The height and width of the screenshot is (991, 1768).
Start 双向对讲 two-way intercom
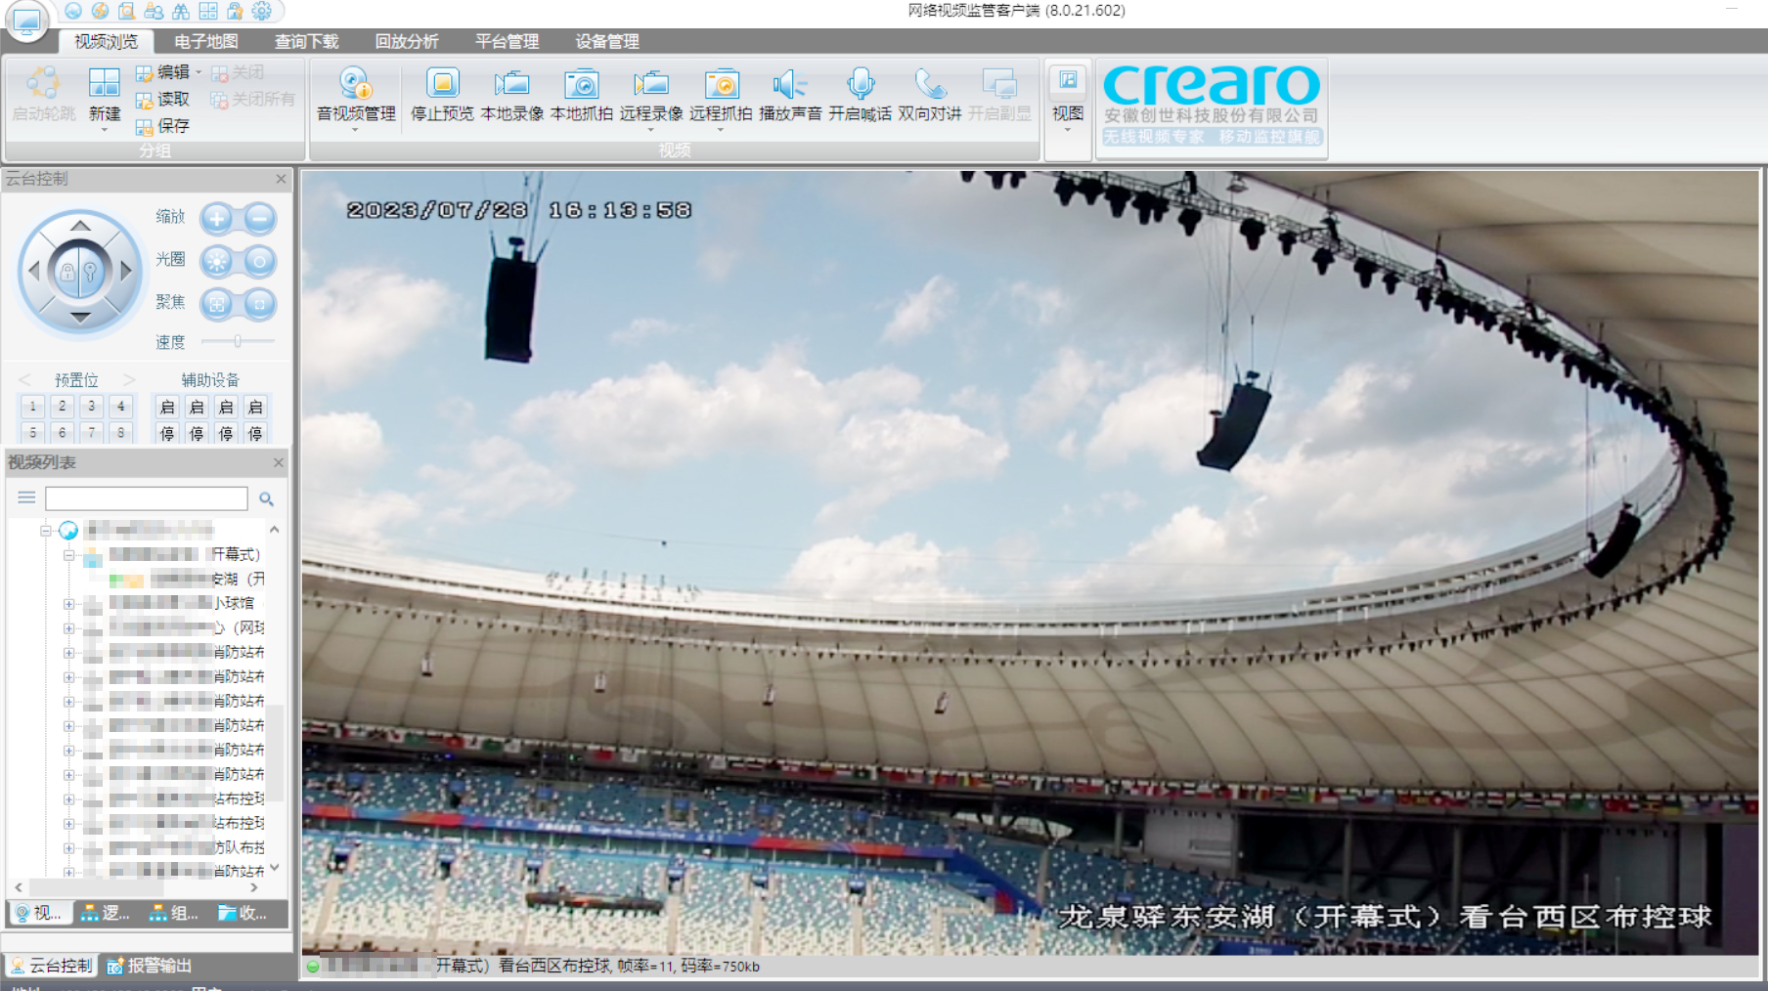click(x=929, y=86)
